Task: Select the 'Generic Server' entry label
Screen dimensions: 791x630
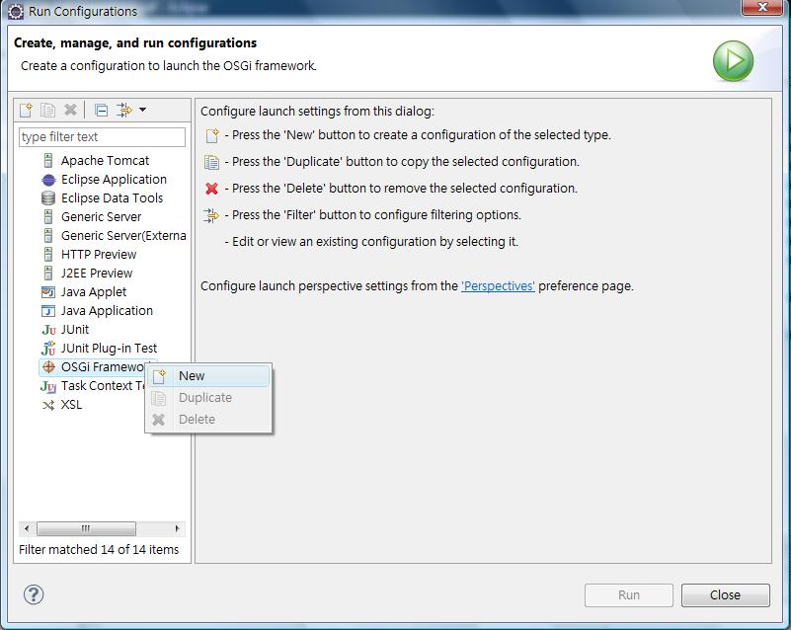Action: [x=101, y=217]
